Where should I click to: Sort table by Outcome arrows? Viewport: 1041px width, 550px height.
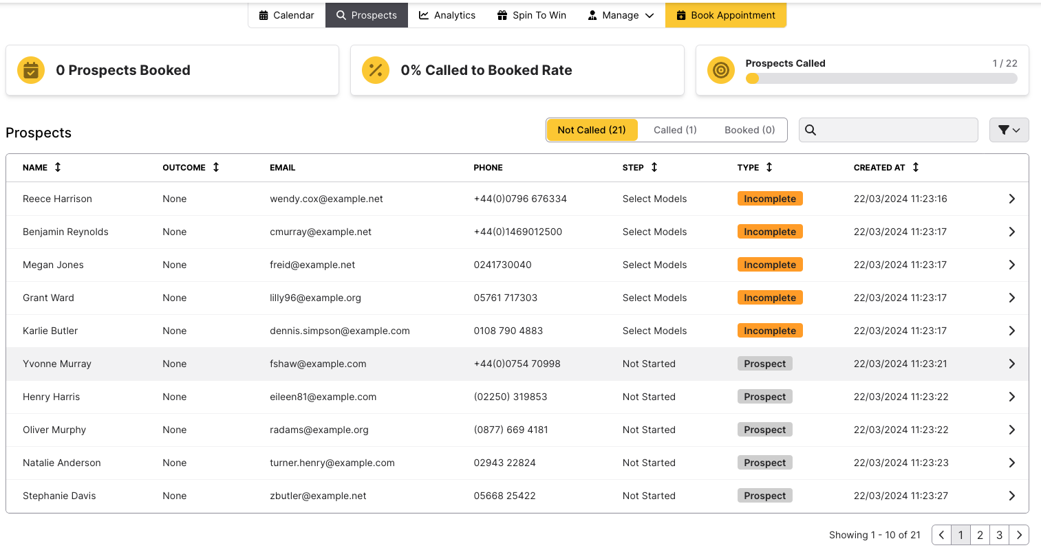[x=216, y=167]
